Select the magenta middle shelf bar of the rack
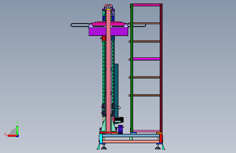Screen dimensions: 236x153 click(x=146, y=59)
